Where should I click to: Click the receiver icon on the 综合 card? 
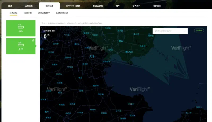(21, 26)
